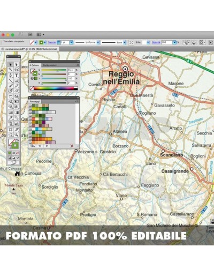Change screen mode at toolbox bottom
Screen dimensions: 214x277
(13, 162)
